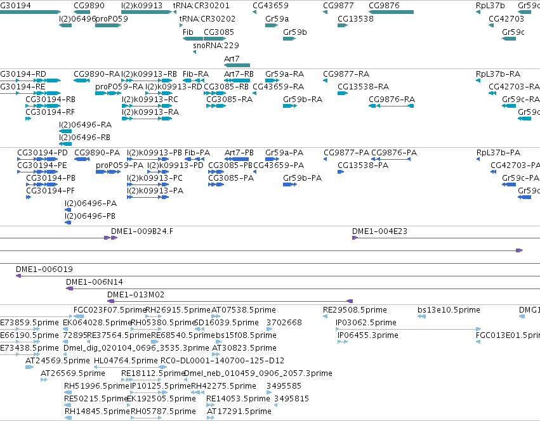Select EST Dmel_neb_010459_0906_2057.3prime

(x=258, y=373)
